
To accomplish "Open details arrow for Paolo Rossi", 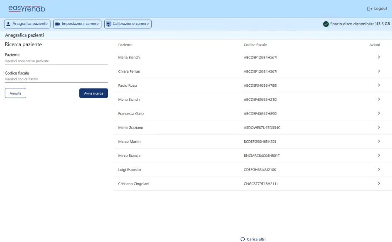I will tap(379, 85).
